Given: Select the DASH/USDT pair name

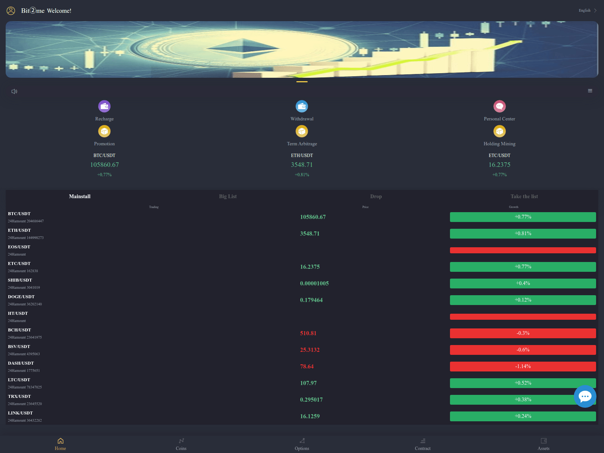Looking at the screenshot, I should pos(21,363).
